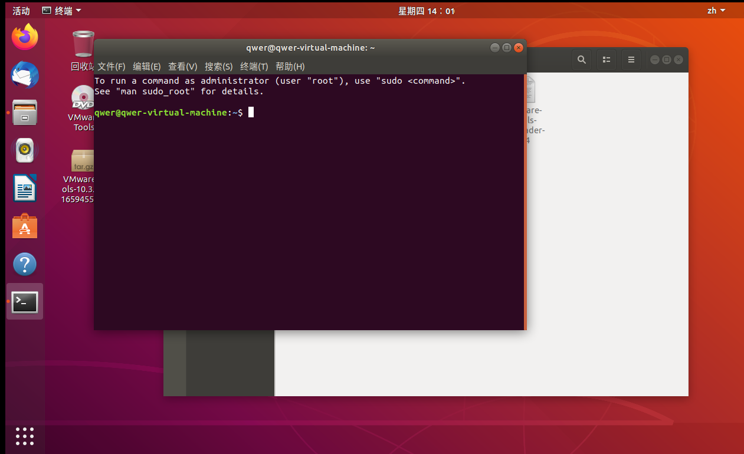Open the 帮助(H) terminal menu
The image size is (744, 454).
point(290,67)
